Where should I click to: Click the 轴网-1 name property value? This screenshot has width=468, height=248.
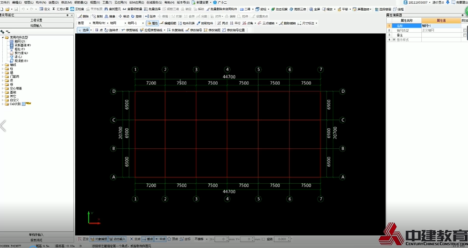pos(441,26)
